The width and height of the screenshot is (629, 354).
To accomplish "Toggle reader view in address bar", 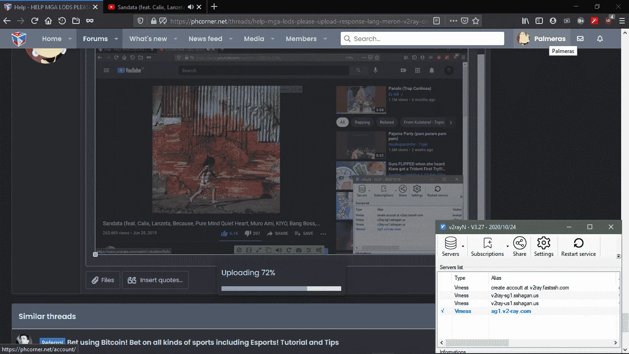I will [x=437, y=21].
